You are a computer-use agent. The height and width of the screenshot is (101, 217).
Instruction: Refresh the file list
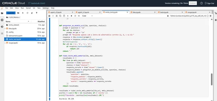point(28,13)
